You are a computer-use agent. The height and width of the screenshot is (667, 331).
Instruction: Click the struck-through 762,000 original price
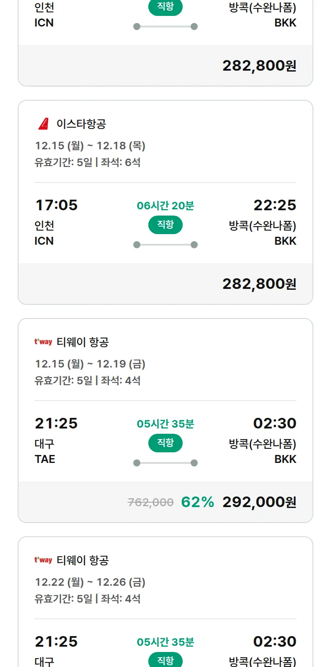click(150, 502)
